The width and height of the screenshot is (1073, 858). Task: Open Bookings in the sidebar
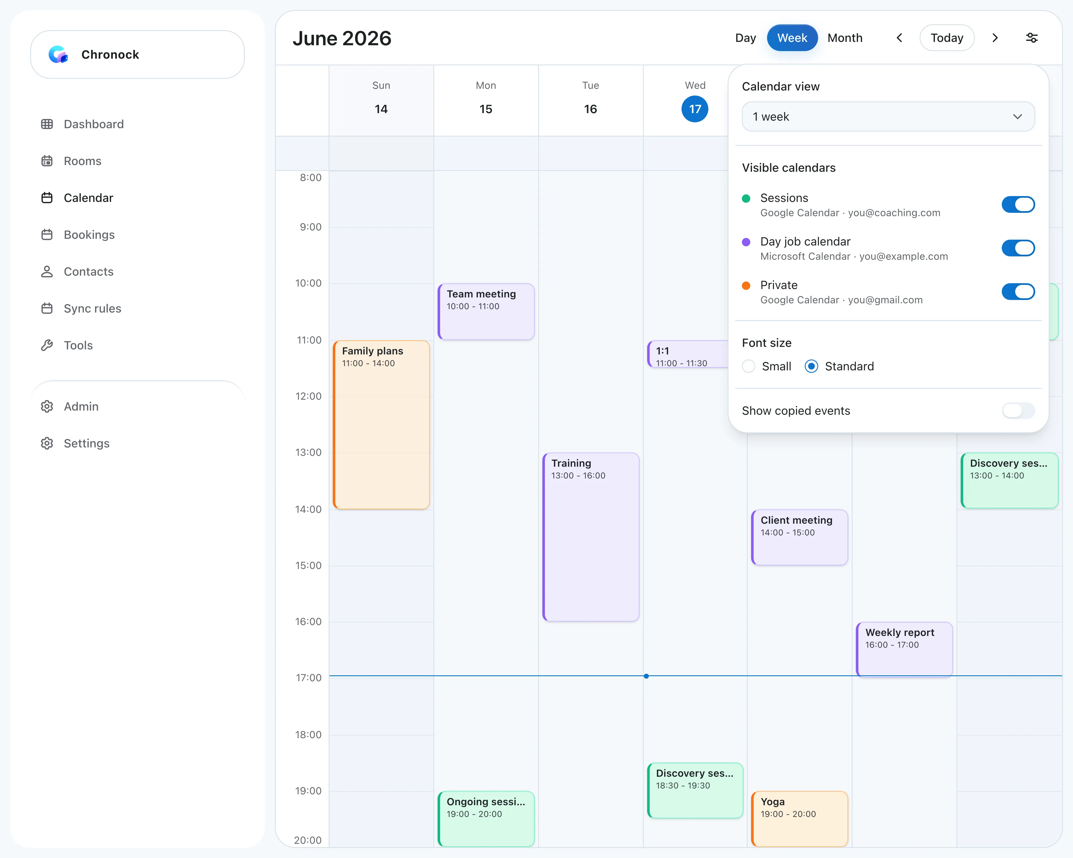click(x=89, y=235)
